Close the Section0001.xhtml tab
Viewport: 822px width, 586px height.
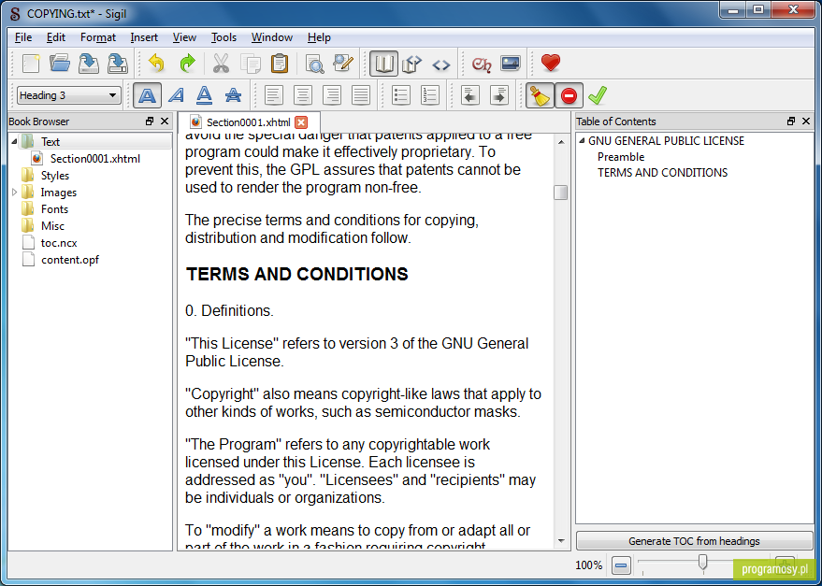click(x=301, y=122)
